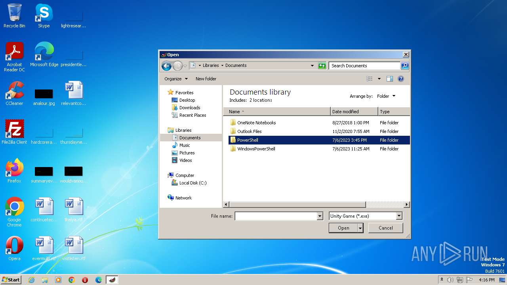Select Libraries in the navigation pane

(x=183, y=130)
